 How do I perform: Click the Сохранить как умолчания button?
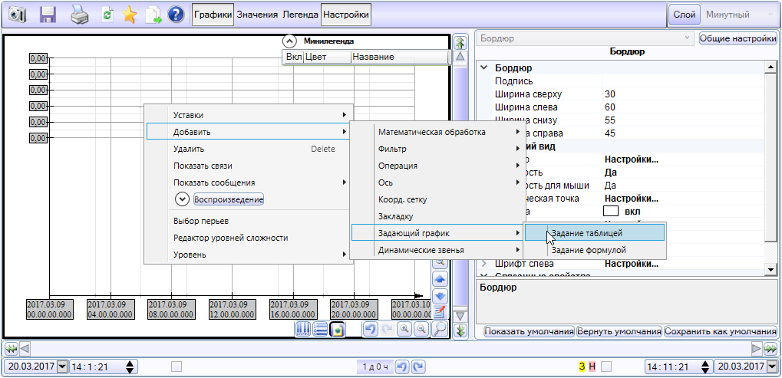click(720, 331)
